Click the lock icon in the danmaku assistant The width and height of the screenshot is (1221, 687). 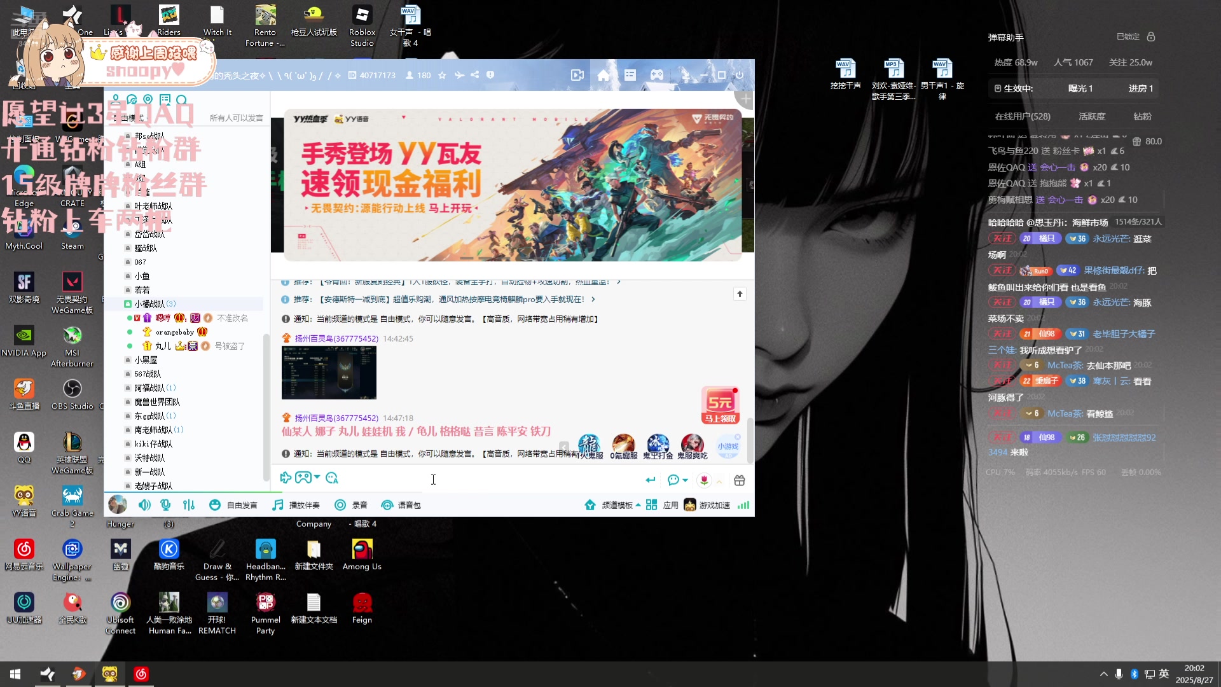[1151, 37]
